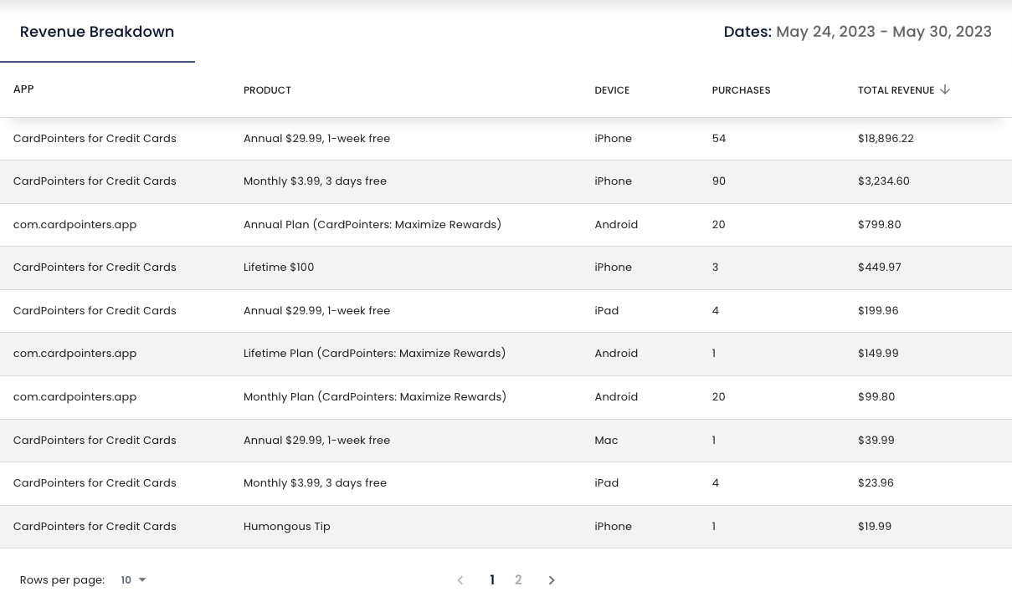Click the purchases value 90
This screenshot has width=1012, height=612.
(719, 181)
